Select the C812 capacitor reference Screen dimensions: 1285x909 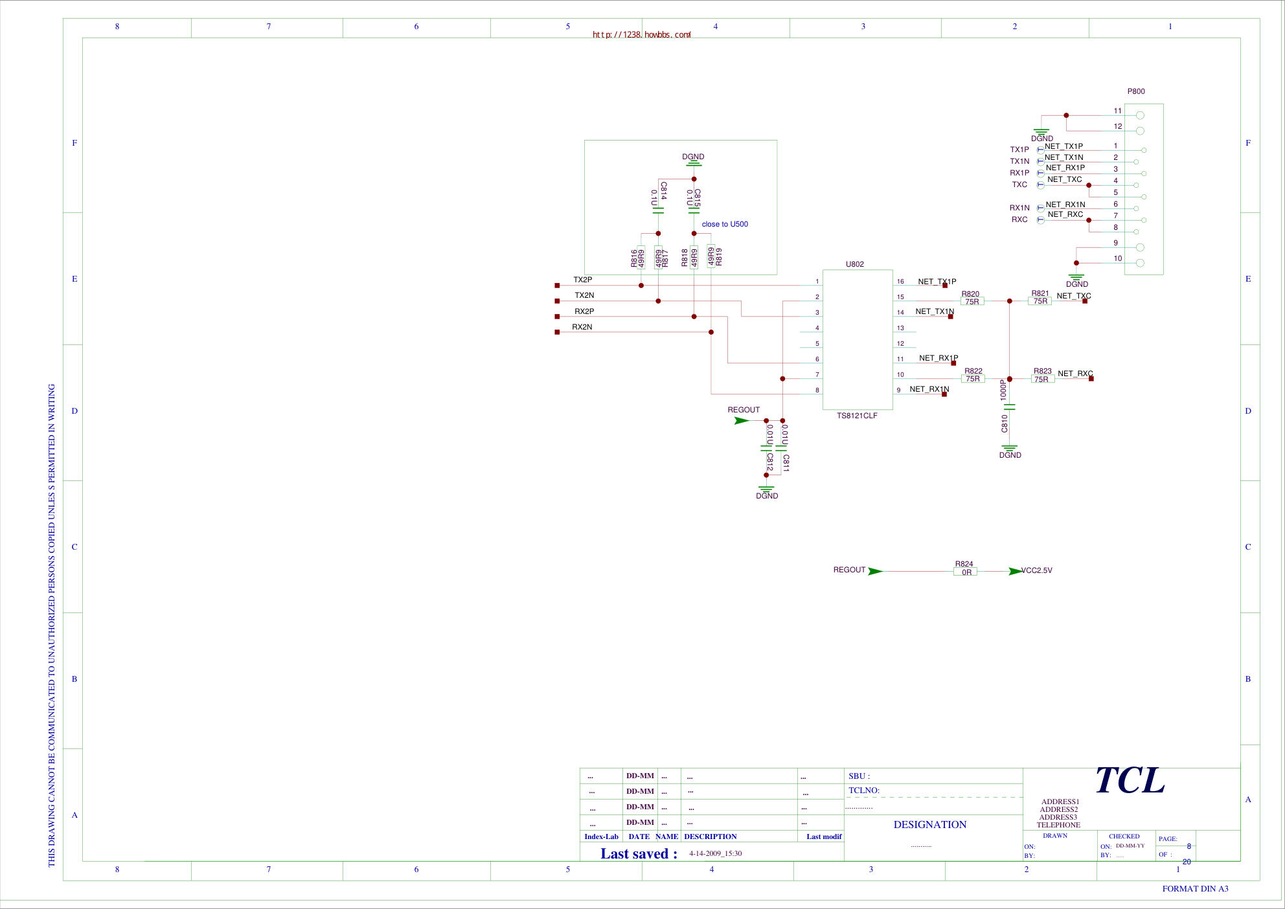[770, 462]
